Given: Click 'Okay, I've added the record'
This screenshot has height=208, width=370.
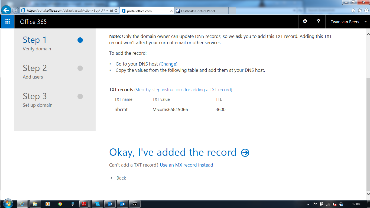Looking at the screenshot, I should coord(173,152).
